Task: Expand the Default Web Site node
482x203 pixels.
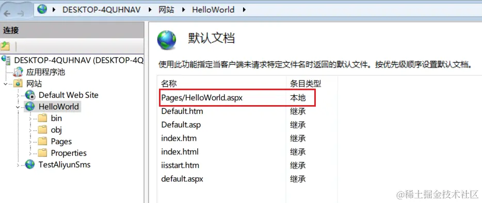Action: (18, 95)
